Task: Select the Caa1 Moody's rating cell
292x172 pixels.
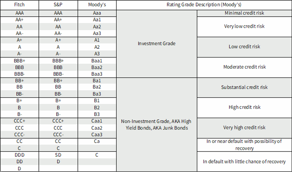Action: [x=97, y=121]
